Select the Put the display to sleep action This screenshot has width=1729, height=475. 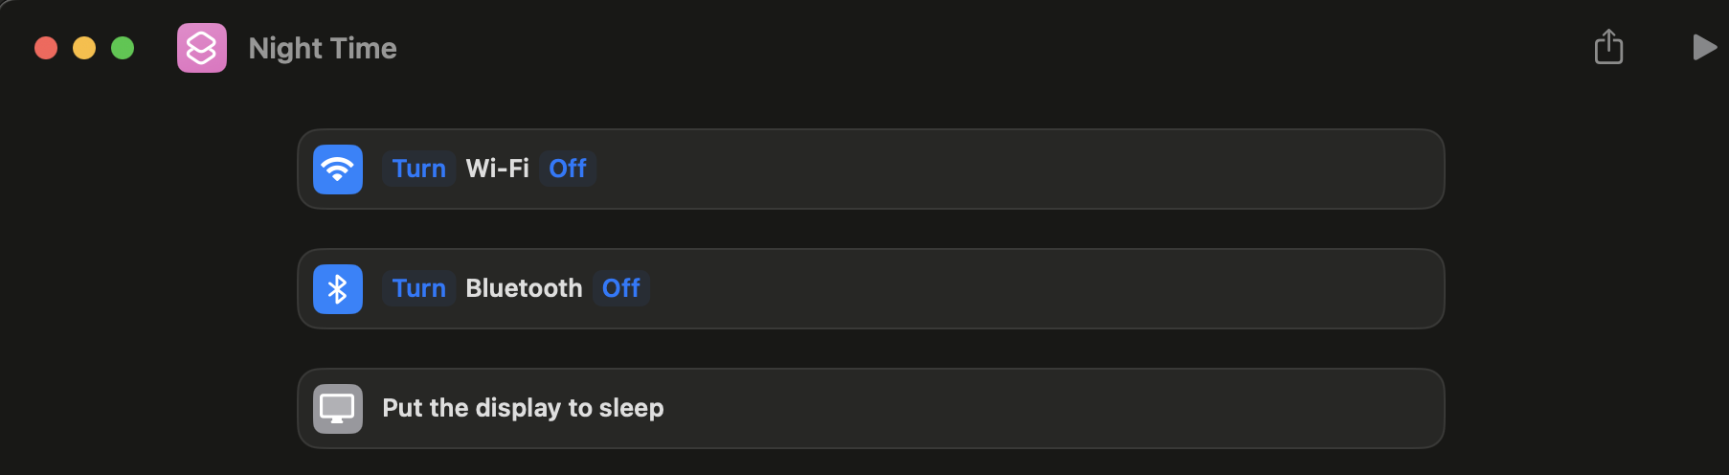[870, 409]
